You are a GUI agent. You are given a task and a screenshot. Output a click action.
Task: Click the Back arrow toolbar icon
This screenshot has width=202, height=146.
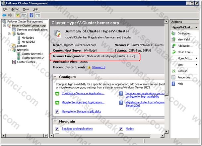4,16
